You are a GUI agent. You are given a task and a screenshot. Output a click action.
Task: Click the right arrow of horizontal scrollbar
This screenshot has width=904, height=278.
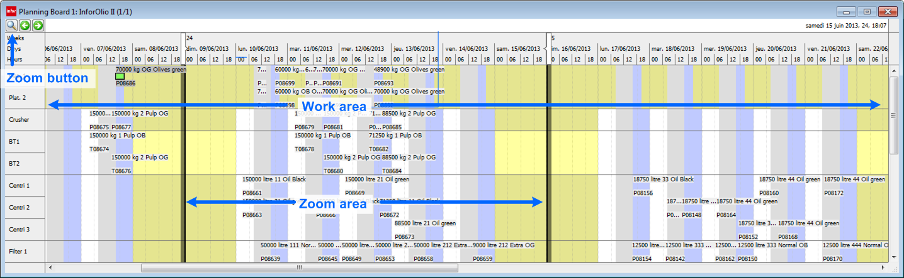[884, 267]
